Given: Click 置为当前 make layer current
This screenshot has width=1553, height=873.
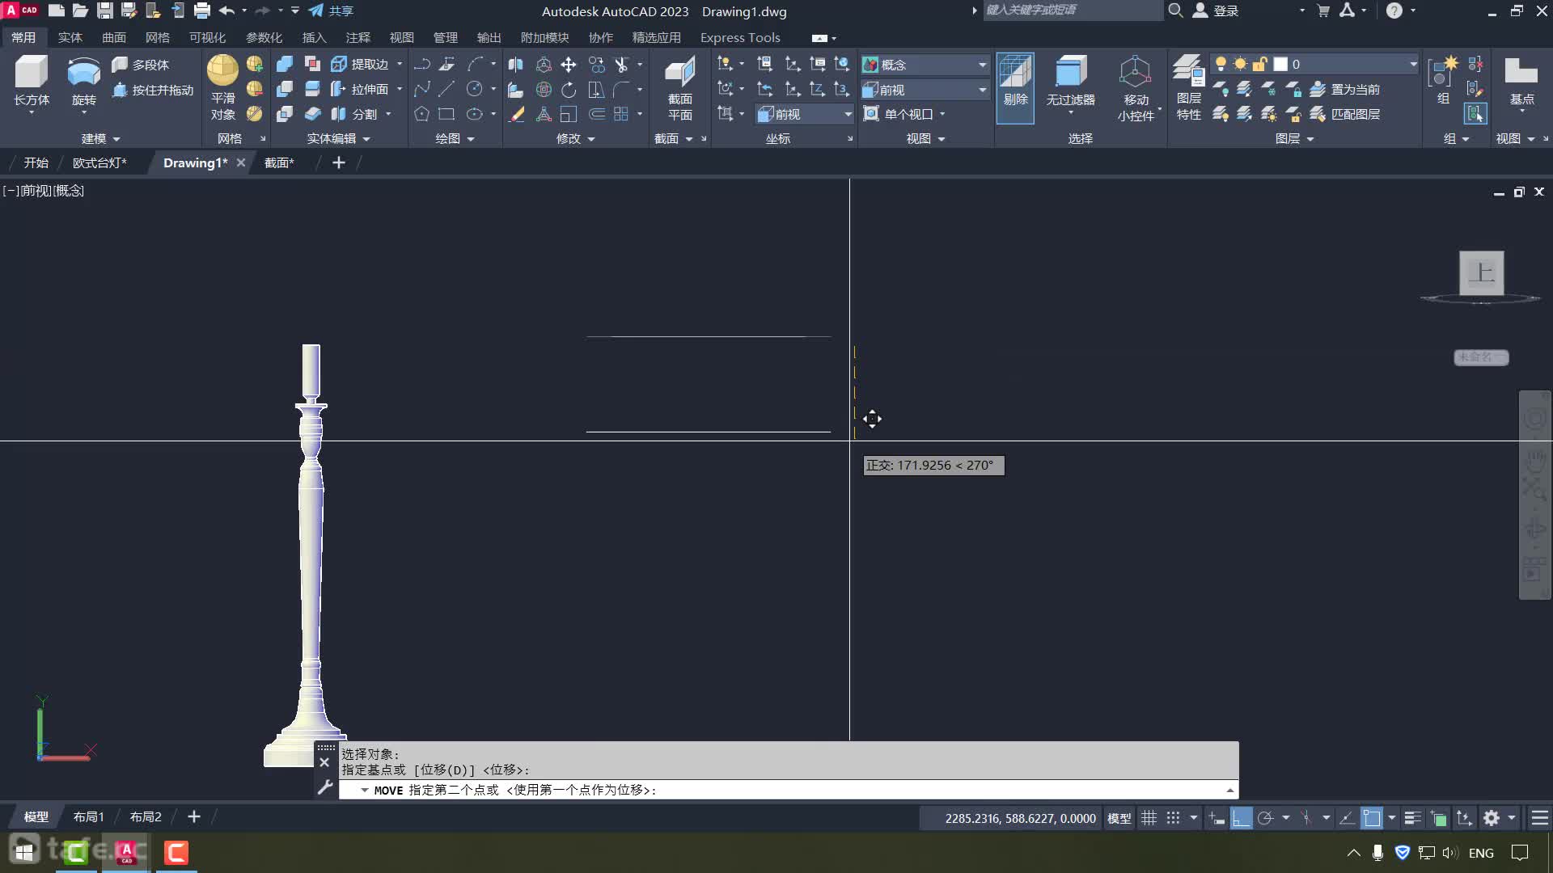Looking at the screenshot, I should 1344,89.
